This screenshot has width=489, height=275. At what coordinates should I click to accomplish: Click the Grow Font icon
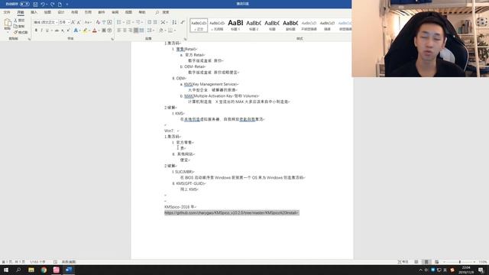[73, 22]
